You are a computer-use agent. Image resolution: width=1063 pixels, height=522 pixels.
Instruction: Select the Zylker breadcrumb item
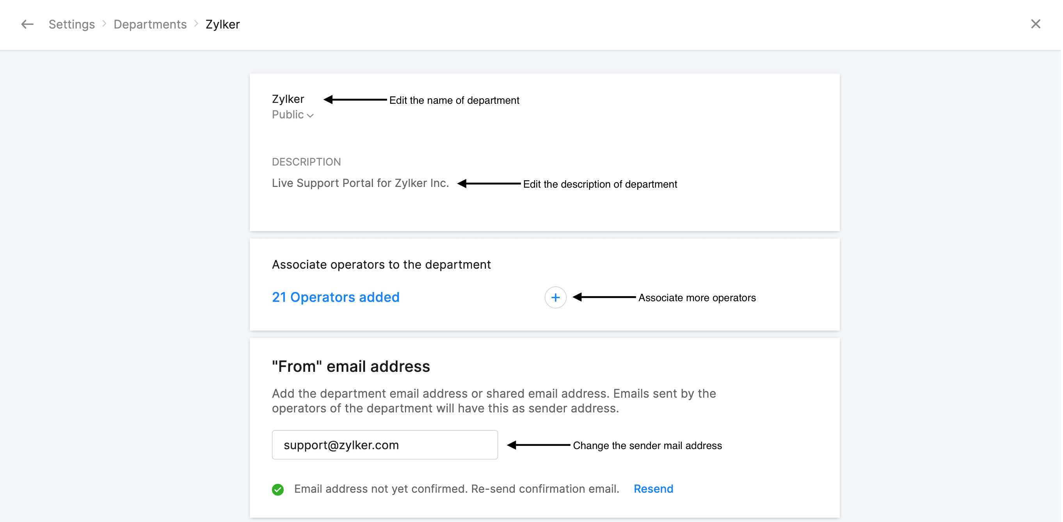[x=222, y=24]
